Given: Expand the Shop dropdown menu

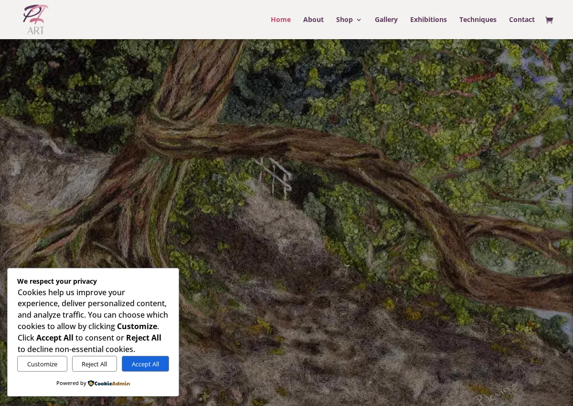Looking at the screenshot, I should pos(349,20).
